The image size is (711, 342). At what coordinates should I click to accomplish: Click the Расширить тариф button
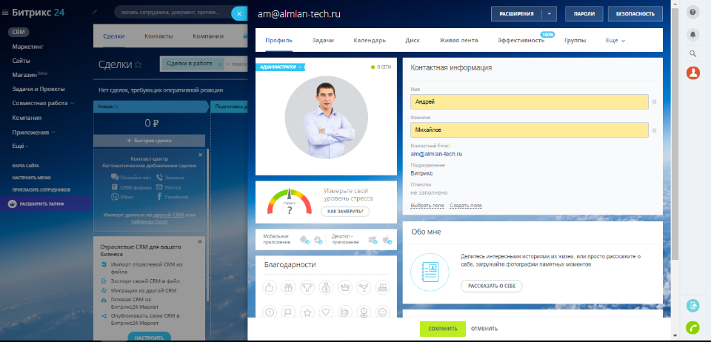pyautogui.click(x=45, y=204)
